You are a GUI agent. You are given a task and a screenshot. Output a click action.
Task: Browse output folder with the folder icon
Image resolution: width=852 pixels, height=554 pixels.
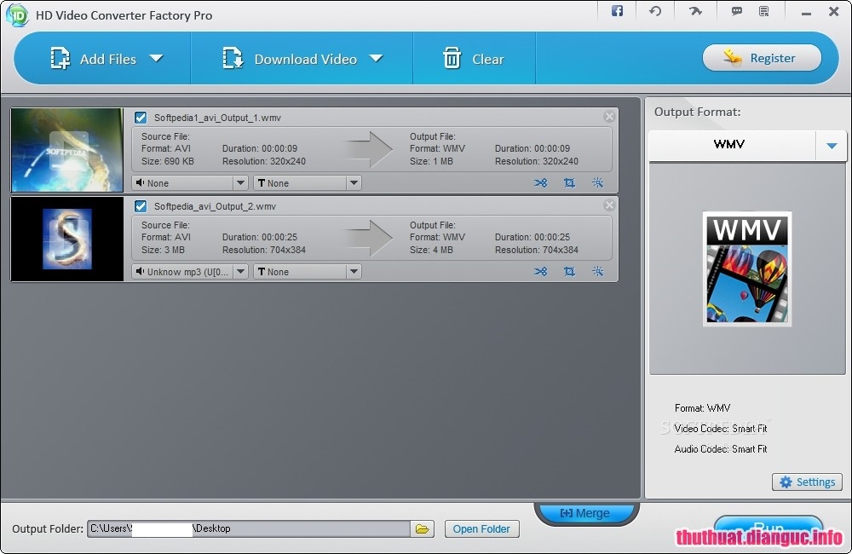tap(423, 528)
